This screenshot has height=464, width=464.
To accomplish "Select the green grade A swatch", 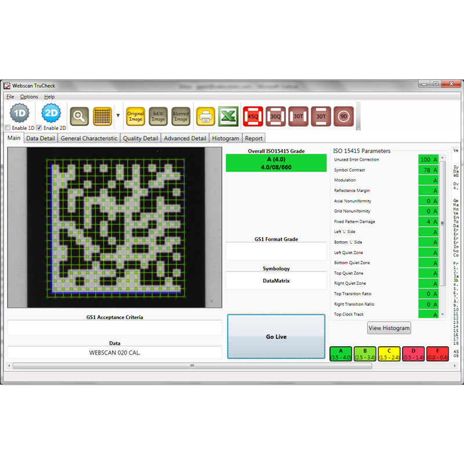I will coord(340,353).
